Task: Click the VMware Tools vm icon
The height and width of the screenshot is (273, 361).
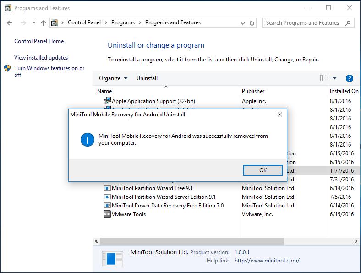Action: point(107,214)
